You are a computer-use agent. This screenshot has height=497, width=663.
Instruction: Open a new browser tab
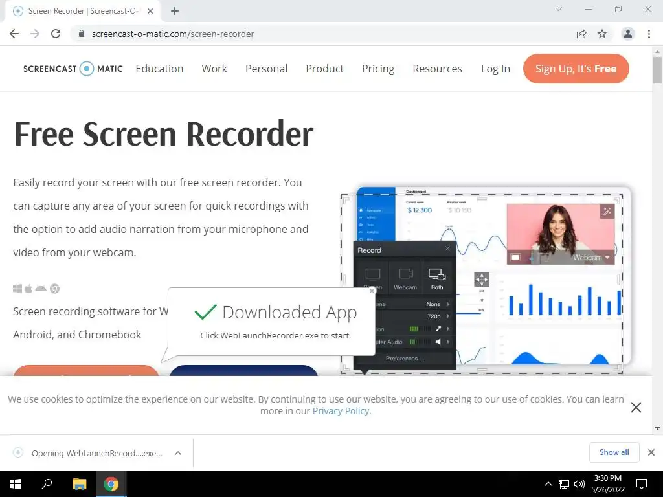click(175, 11)
